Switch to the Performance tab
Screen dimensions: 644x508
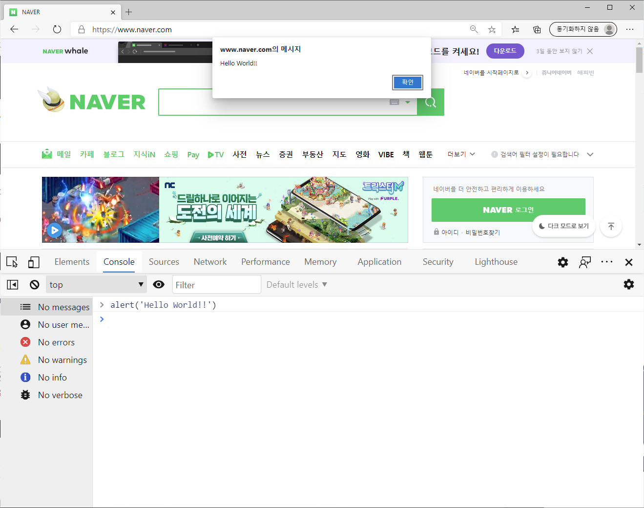pyautogui.click(x=266, y=262)
